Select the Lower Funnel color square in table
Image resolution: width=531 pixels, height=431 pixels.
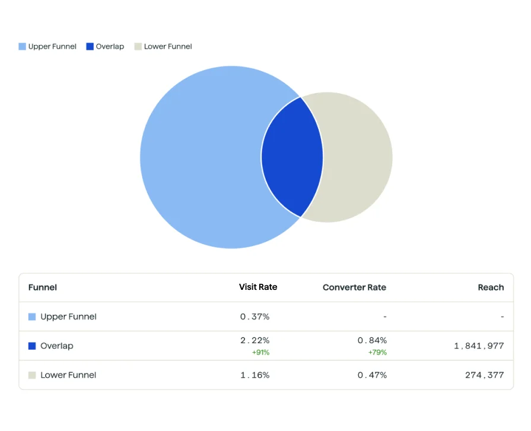click(31, 375)
